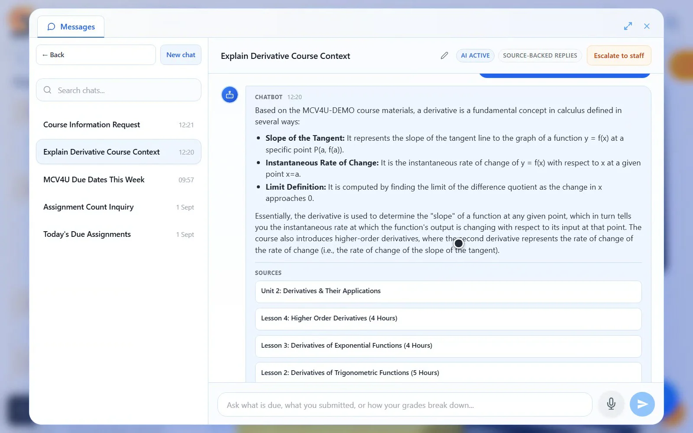693x433 pixels.
Task: Open source Lesson 3: Derivatives of Exponential Functions
Action: click(x=448, y=346)
